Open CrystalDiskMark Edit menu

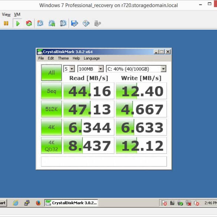(51, 58)
